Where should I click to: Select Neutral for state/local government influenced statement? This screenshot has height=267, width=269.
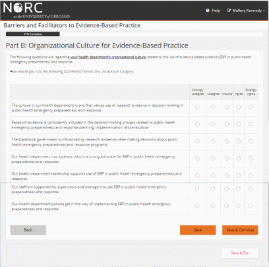227,141
